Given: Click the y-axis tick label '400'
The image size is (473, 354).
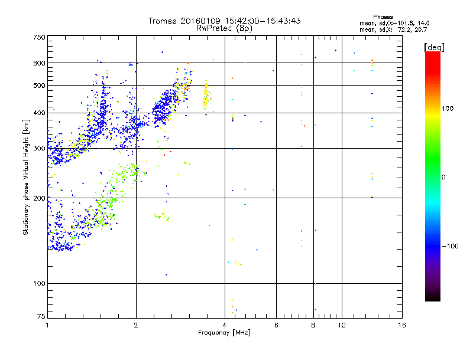Looking at the screenshot, I should click(39, 113).
